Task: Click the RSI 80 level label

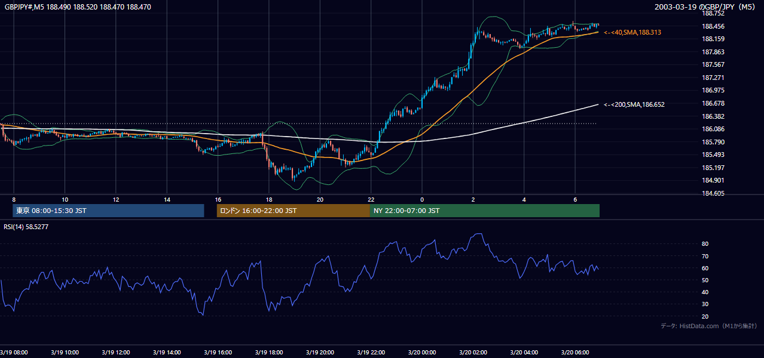Action: pos(705,244)
